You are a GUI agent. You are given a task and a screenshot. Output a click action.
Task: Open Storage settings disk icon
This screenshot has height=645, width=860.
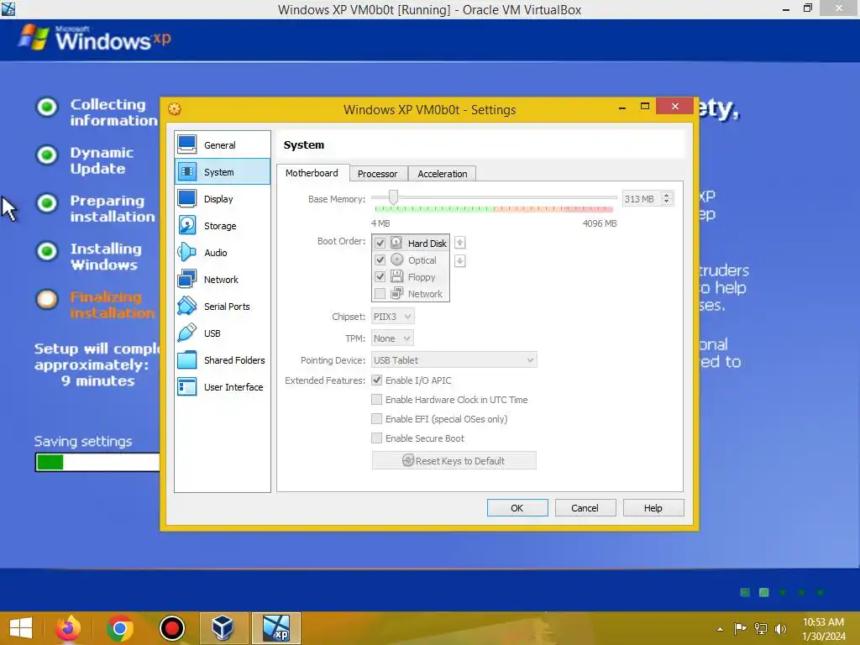[187, 225]
